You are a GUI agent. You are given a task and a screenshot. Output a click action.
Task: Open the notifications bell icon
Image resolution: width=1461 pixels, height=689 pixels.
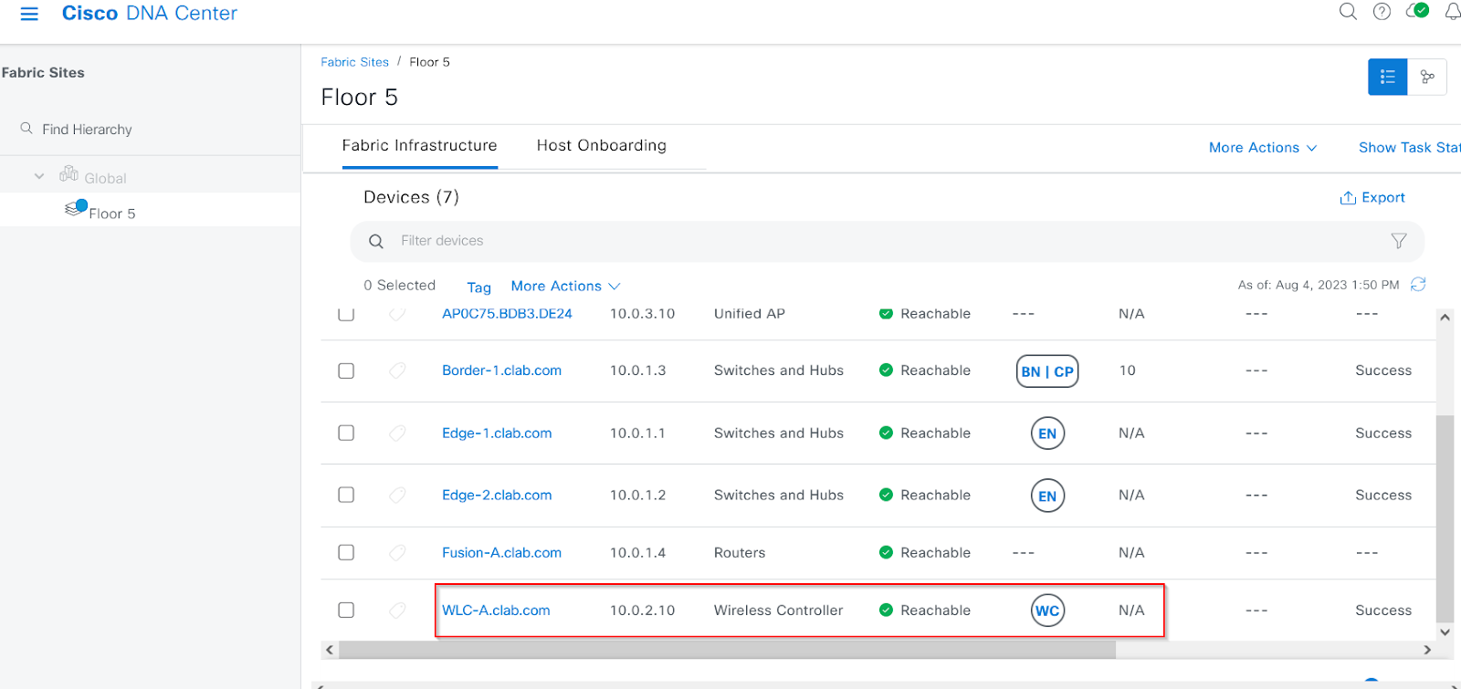[x=1453, y=12]
